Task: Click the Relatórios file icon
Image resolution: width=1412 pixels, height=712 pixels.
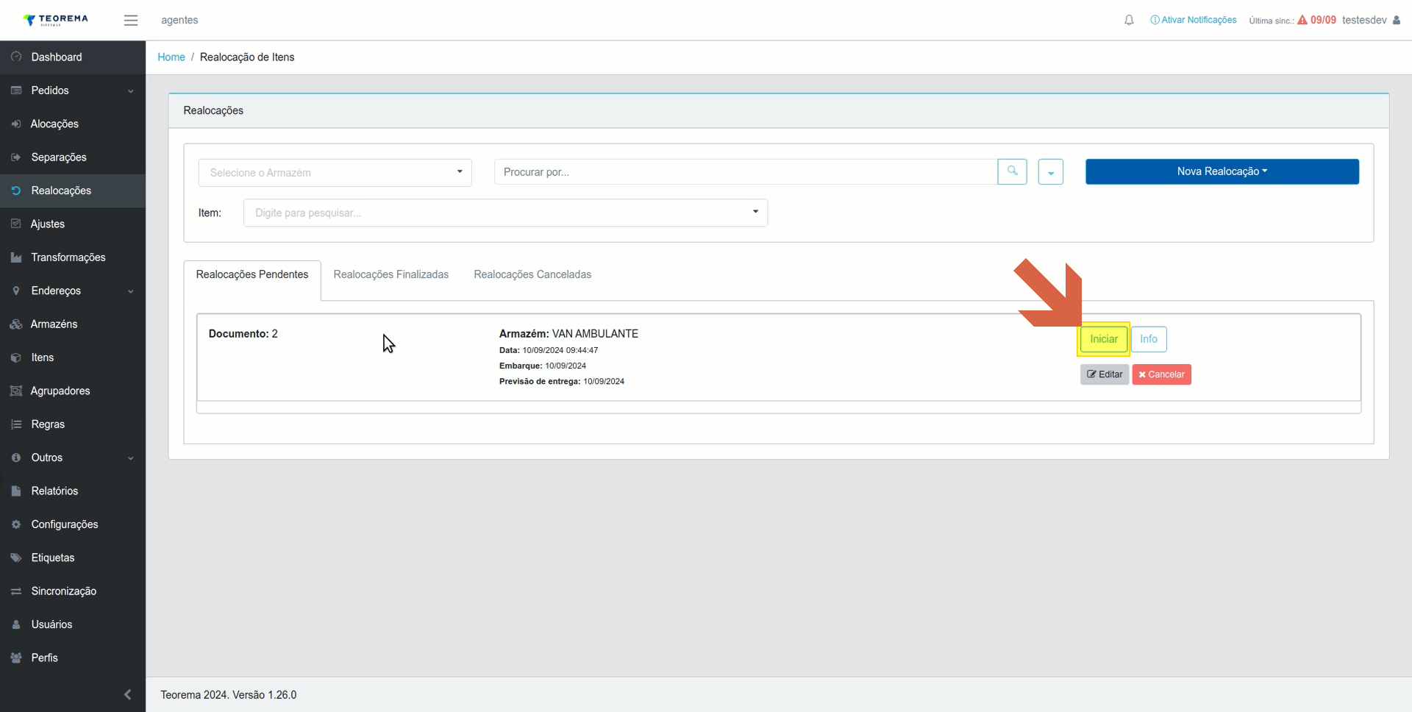Action: tap(16, 491)
